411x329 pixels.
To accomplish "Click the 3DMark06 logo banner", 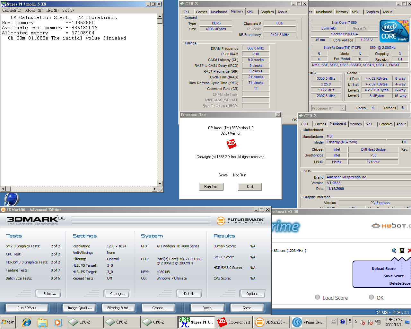I will (36, 220).
